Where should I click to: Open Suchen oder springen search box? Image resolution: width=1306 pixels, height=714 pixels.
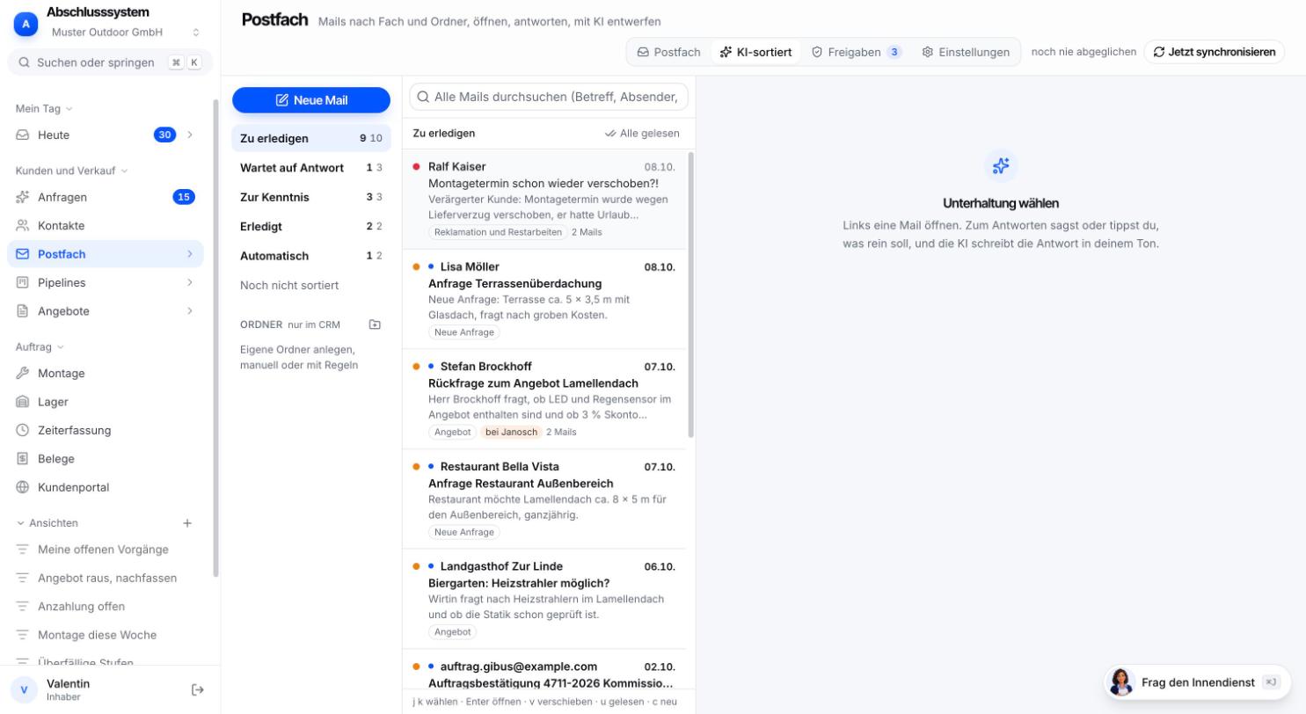pos(110,62)
